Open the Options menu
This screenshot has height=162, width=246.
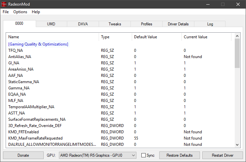pyautogui.click(x=20, y=12)
